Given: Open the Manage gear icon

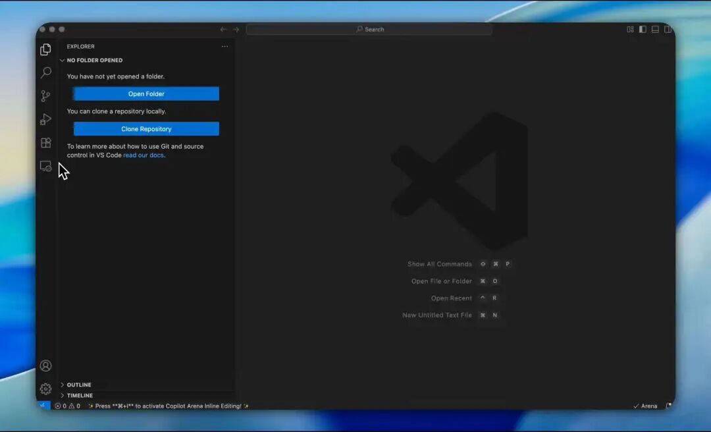Looking at the screenshot, I should (x=46, y=389).
